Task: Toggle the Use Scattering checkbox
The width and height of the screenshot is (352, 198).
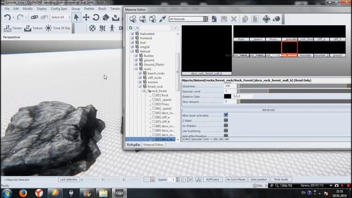Action: click(x=226, y=131)
